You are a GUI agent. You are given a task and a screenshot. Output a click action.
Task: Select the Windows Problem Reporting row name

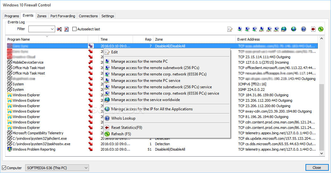coord(34,149)
